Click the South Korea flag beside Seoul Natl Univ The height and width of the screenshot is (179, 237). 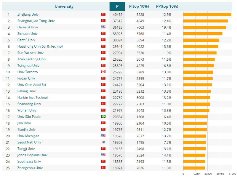[103, 142]
